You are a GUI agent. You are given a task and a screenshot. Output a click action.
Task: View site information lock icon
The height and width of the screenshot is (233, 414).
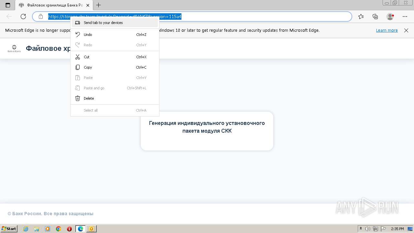41,17
